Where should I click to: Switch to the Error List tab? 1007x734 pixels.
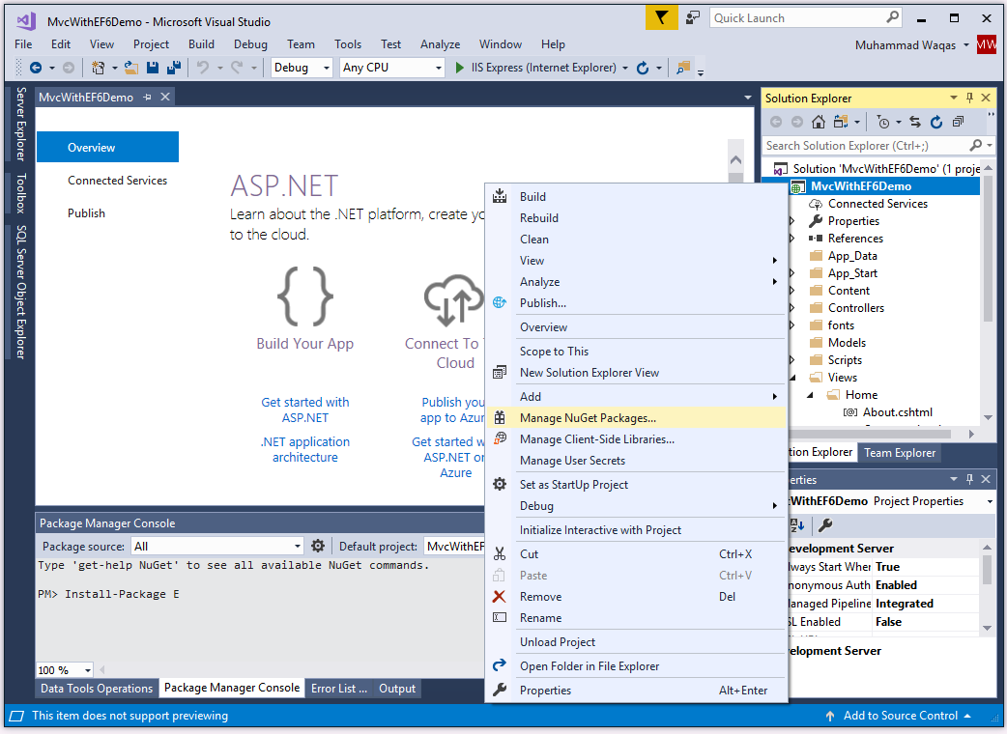338,689
